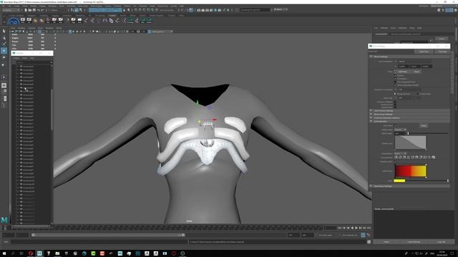This screenshot has height=257, width=458.
Task: Choose the Lasso select tool
Action: point(4,38)
